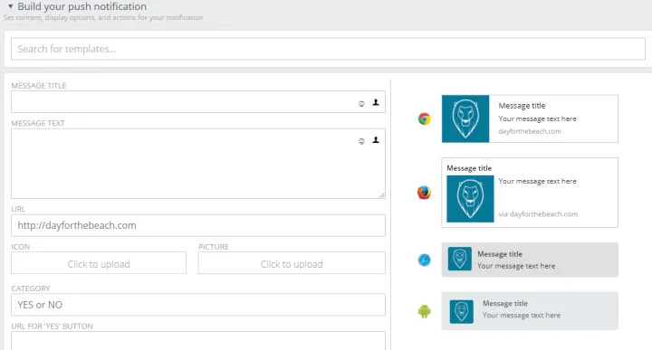Screen dimensions: 652x350
Task: Click the Firefox notification preview card
Action: click(x=530, y=193)
